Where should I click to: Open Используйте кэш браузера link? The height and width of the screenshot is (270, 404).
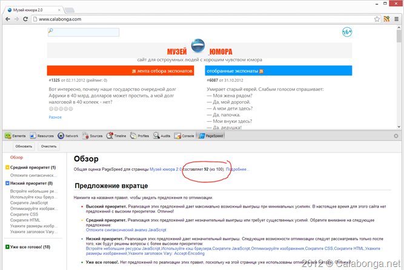[x=187, y=249]
